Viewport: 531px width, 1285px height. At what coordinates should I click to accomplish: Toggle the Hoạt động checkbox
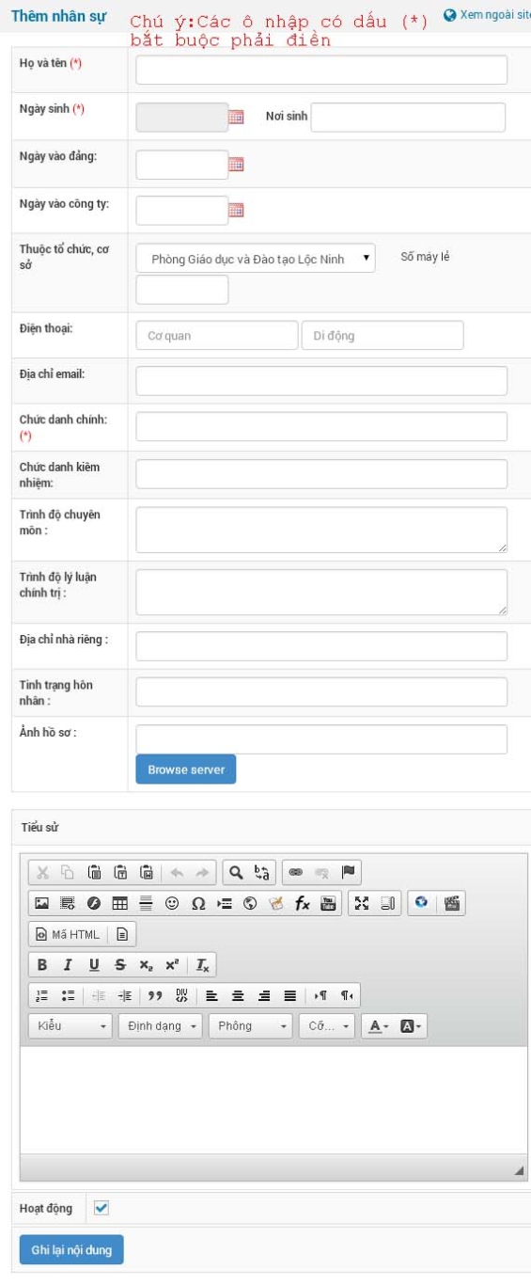tap(102, 1208)
